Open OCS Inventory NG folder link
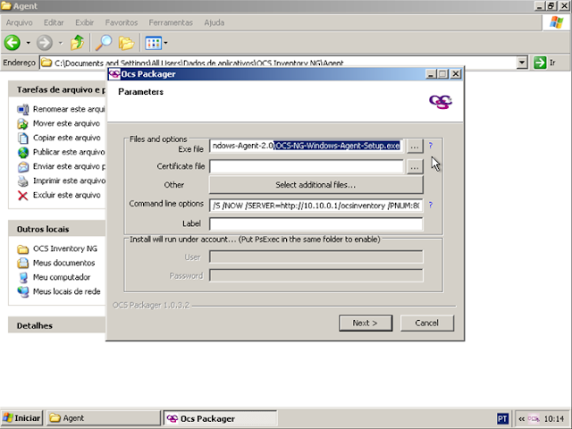This screenshot has width=572, height=429. 57,248
